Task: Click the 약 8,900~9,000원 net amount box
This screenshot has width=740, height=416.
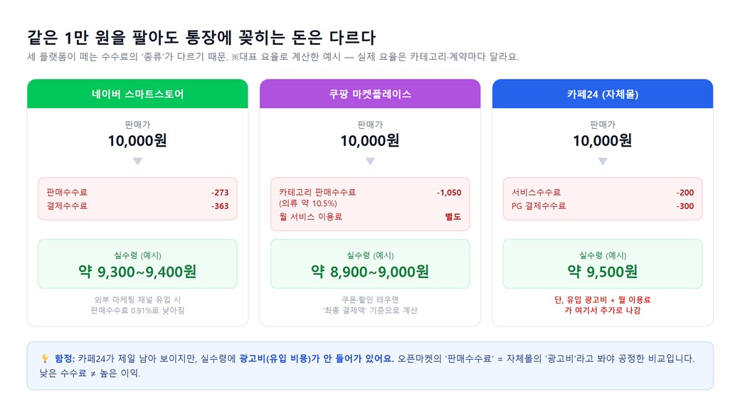Action: pyautogui.click(x=370, y=264)
